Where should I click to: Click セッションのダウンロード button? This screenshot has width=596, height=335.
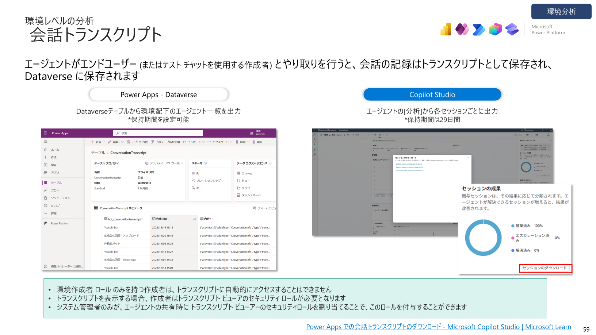point(545,268)
